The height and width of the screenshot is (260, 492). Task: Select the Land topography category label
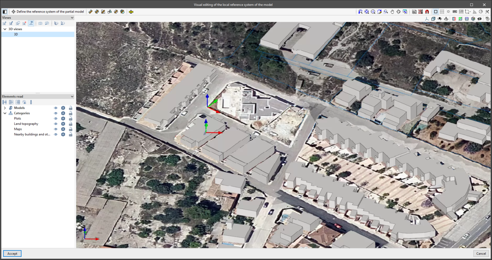[26, 124]
